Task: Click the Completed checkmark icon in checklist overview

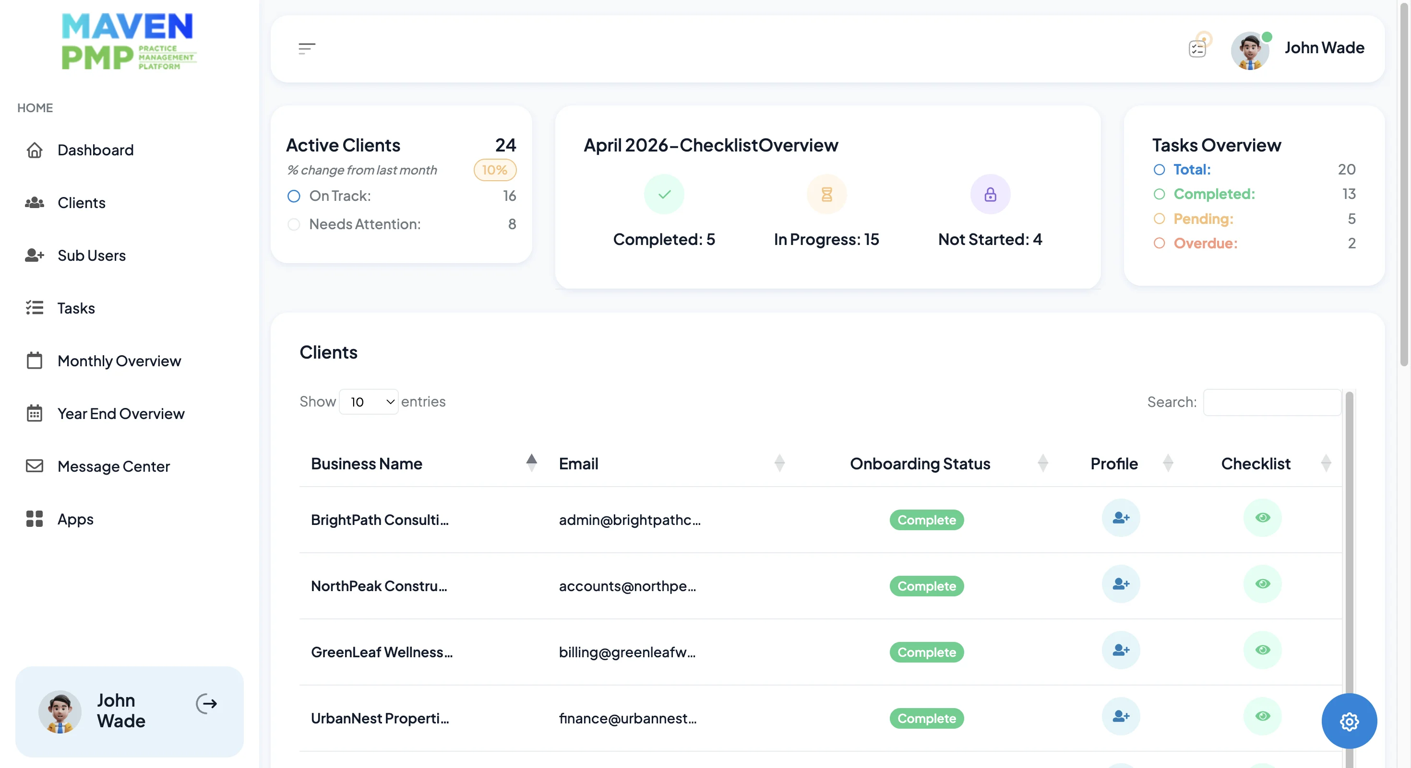Action: pyautogui.click(x=664, y=194)
